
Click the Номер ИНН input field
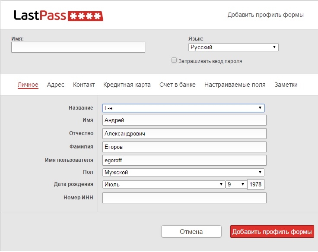pos(184,198)
